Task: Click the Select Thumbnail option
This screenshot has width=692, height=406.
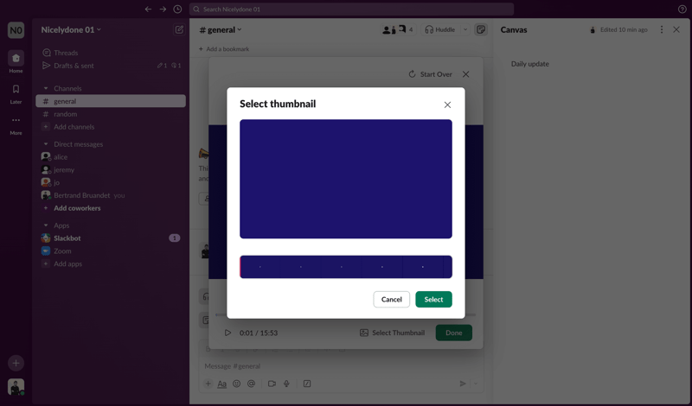Action: [392, 333]
